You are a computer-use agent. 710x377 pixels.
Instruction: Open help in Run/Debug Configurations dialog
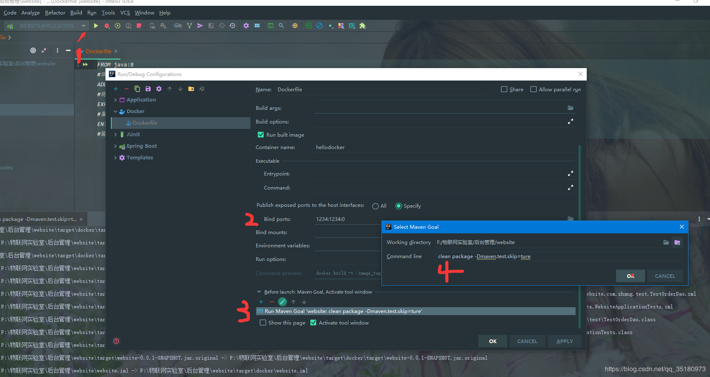click(x=116, y=341)
